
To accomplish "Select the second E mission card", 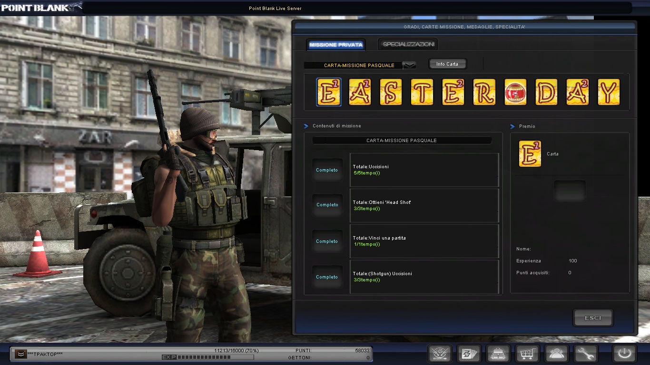I will click(x=453, y=92).
